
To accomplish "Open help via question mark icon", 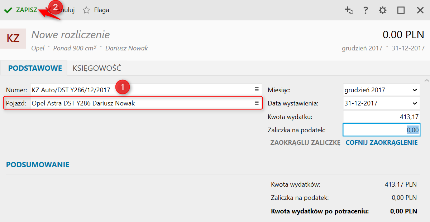I will tap(365, 10).
